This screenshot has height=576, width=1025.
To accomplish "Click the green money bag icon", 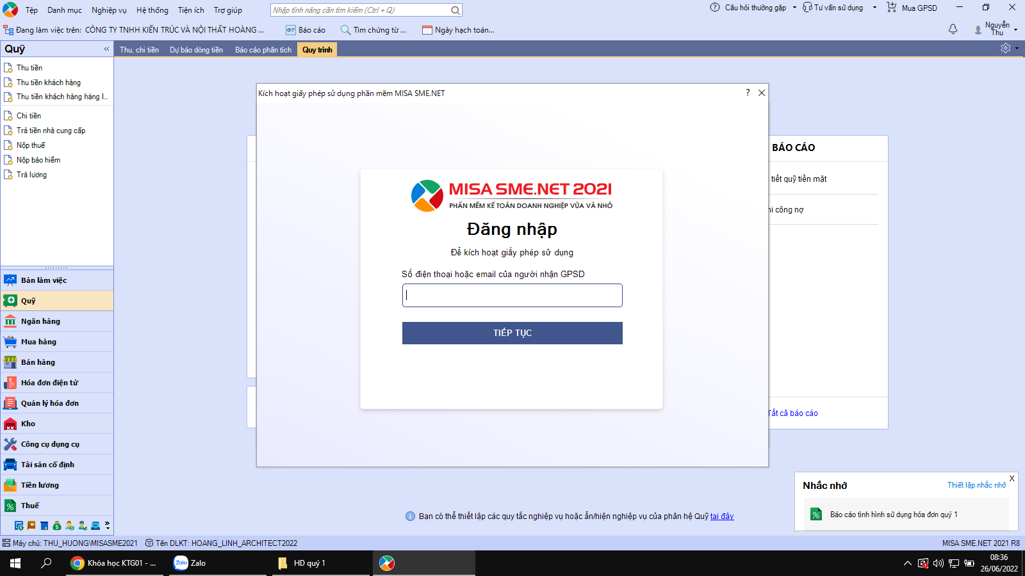I will [57, 525].
